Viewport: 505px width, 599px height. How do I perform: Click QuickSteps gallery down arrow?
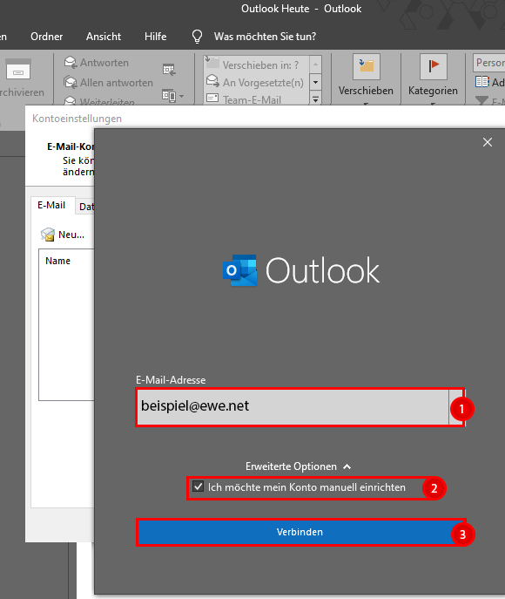click(x=315, y=82)
